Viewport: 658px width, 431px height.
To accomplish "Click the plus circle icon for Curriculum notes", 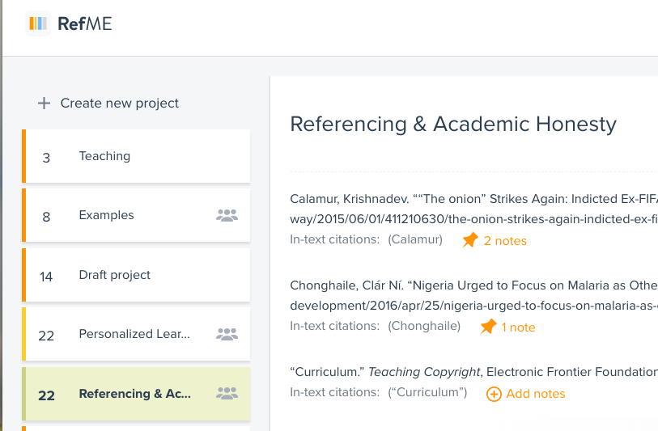I will pyautogui.click(x=494, y=394).
